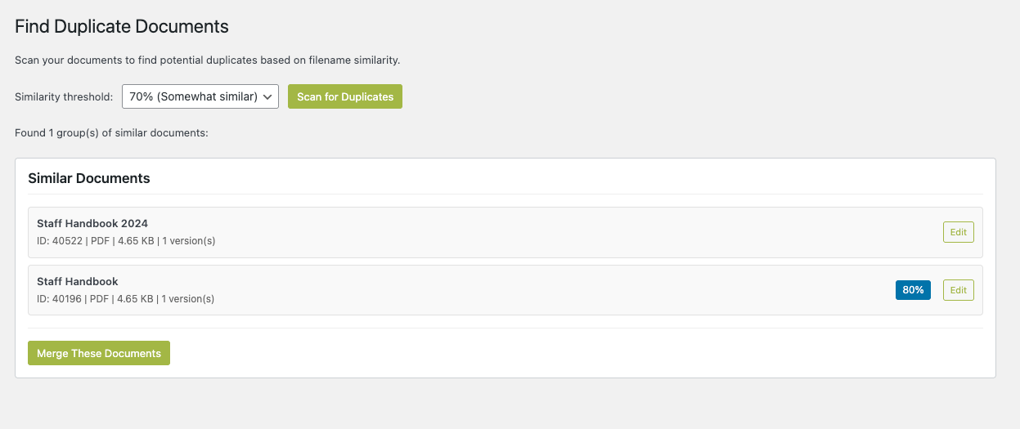This screenshot has height=429, width=1020.
Task: Click the ID: 40522 metadata line
Action: (126, 241)
